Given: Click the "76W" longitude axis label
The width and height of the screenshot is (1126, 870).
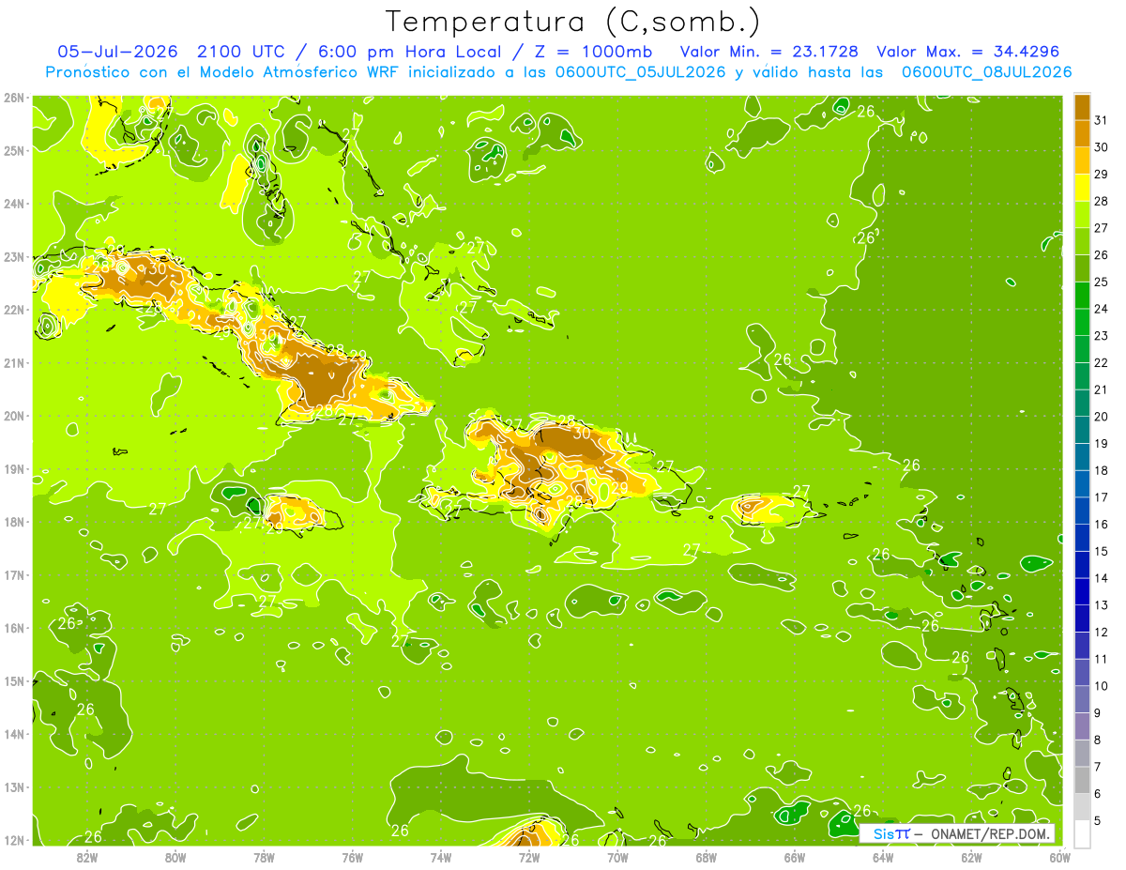Looking at the screenshot, I should click(352, 857).
